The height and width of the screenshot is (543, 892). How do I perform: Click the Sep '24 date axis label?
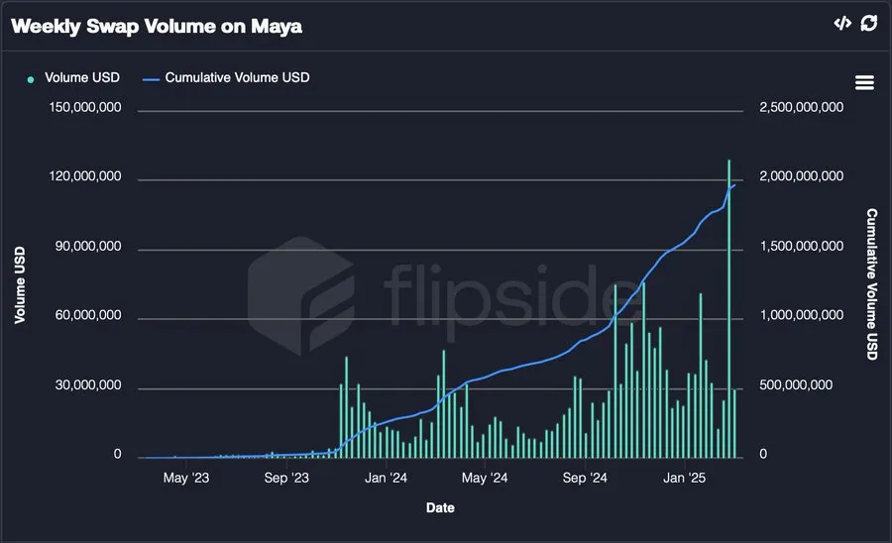(x=585, y=478)
